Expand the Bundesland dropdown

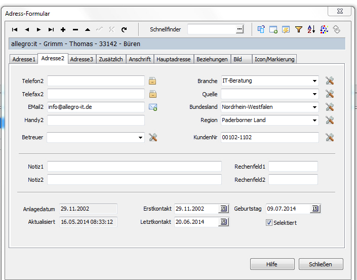[x=314, y=107]
